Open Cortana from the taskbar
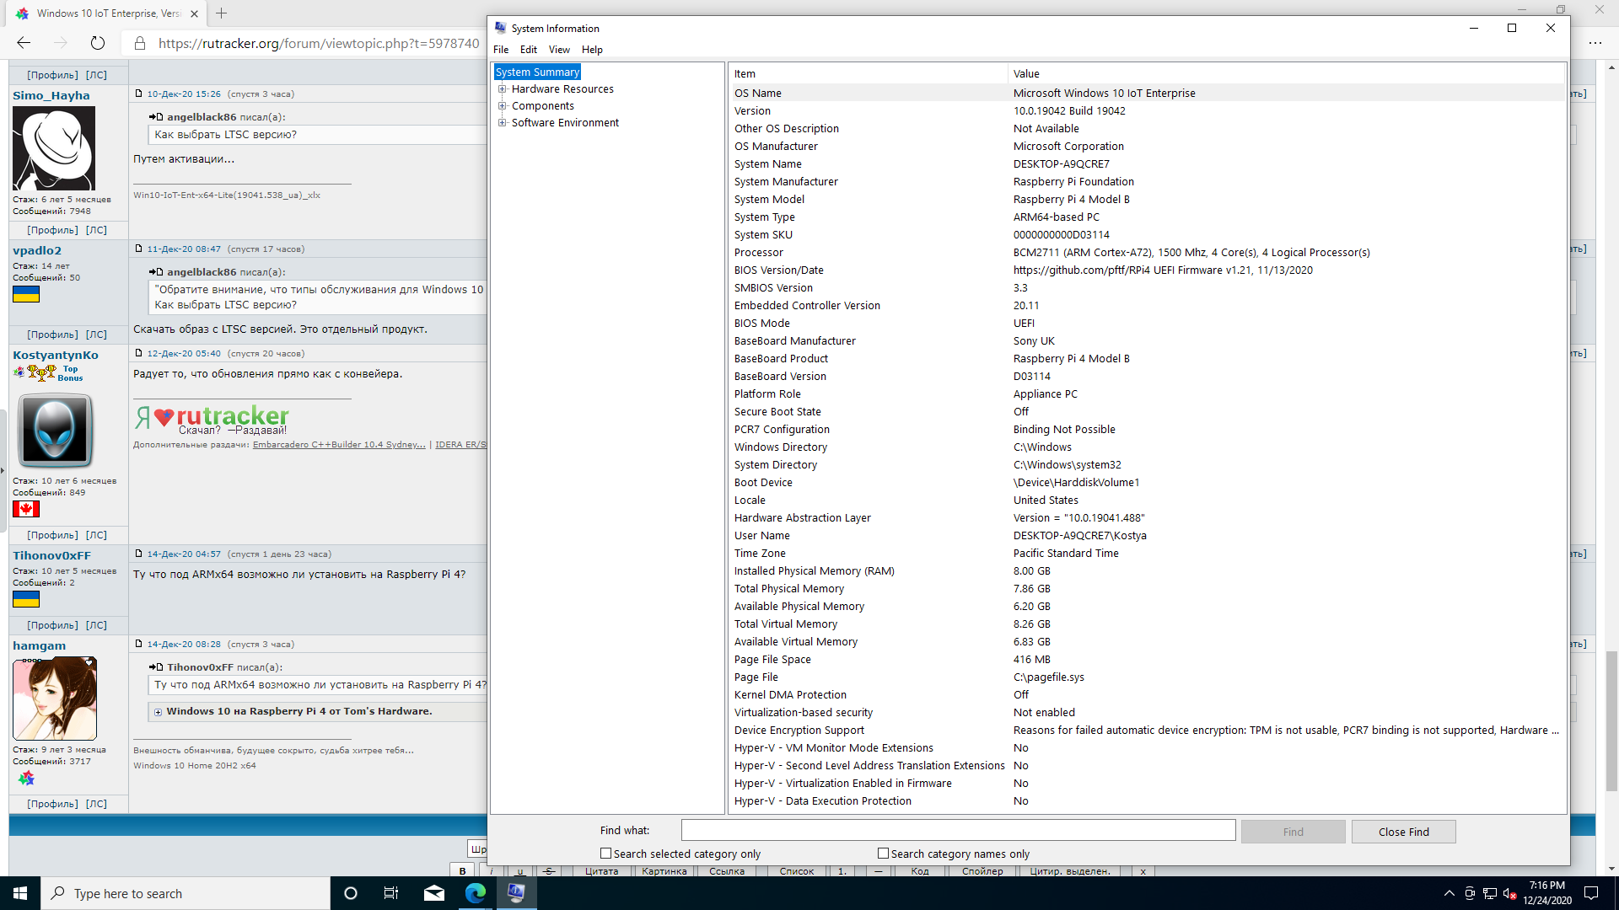Viewport: 1619px width, 910px height. pos(351,893)
